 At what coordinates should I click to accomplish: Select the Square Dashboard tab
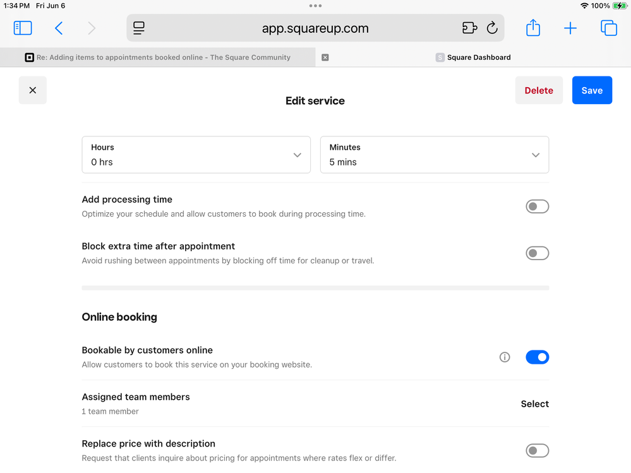tap(478, 57)
